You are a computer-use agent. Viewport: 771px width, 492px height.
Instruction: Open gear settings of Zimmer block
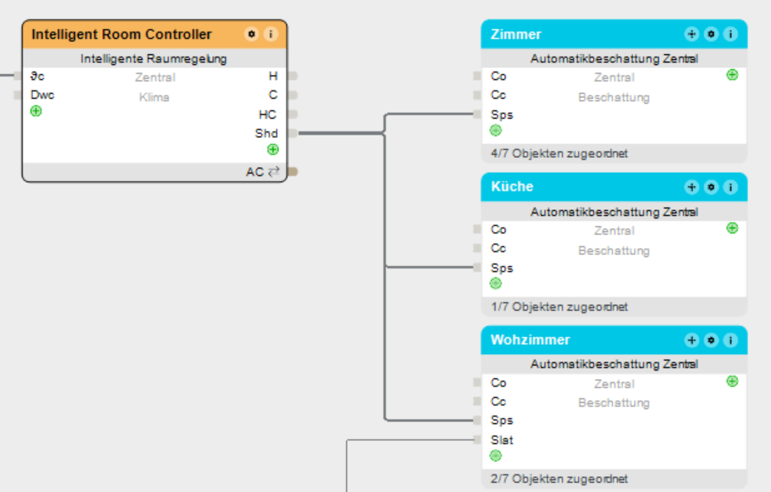711,34
